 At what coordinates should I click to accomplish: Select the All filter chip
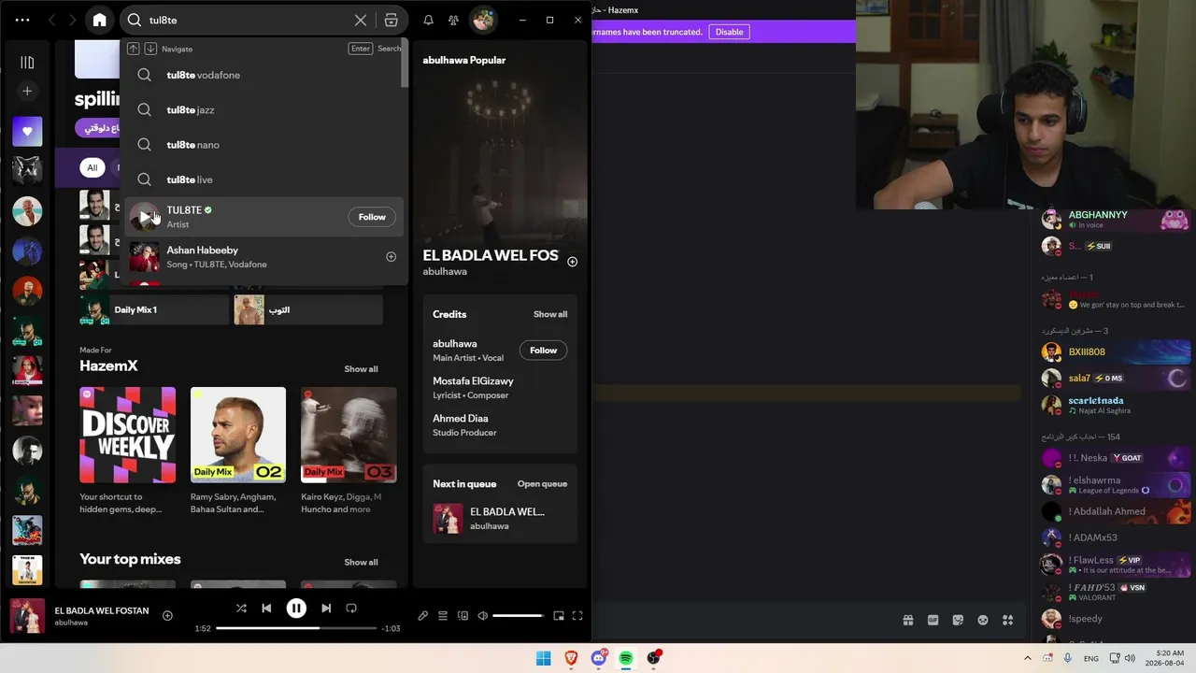click(92, 168)
